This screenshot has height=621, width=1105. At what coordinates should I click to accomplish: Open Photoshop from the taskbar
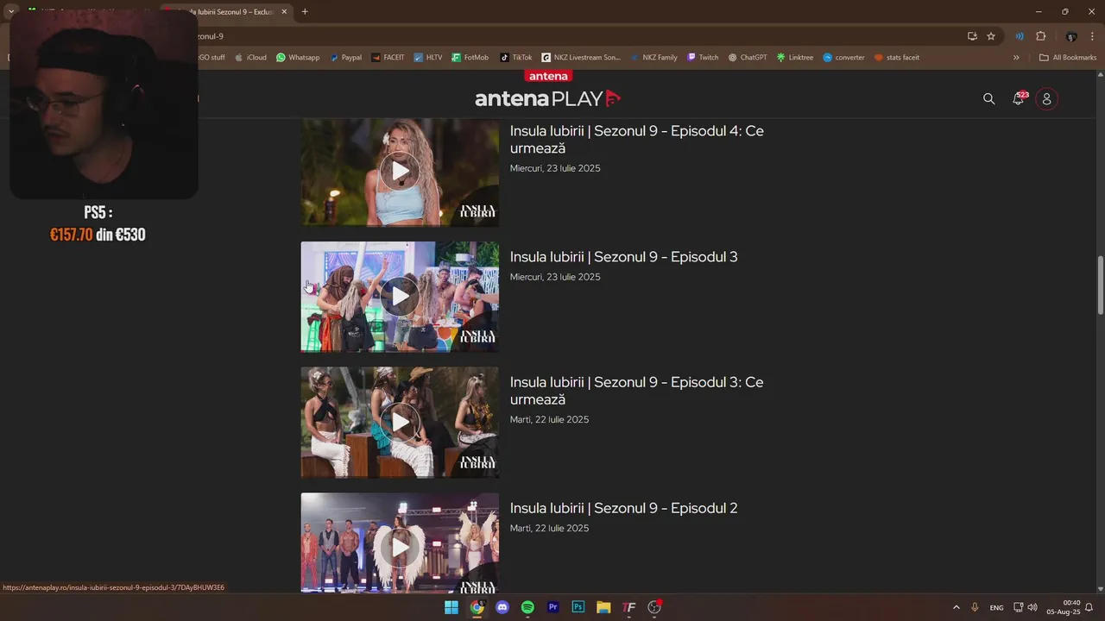[x=578, y=607]
